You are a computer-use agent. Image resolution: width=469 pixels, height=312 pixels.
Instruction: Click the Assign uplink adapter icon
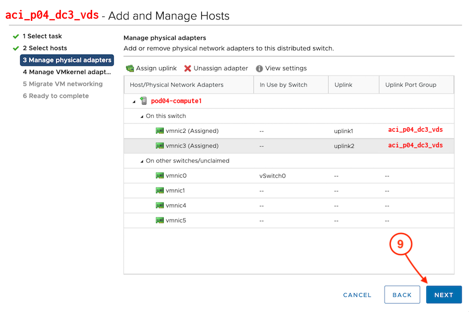[x=130, y=69]
